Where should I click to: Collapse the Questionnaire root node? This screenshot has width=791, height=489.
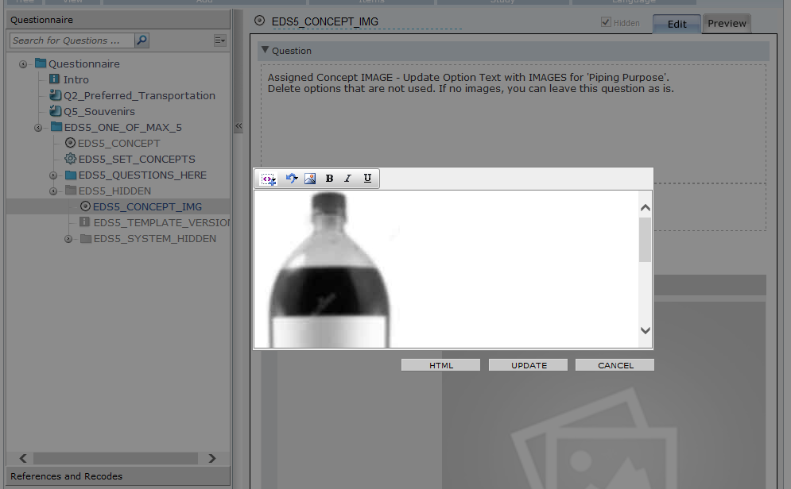23,64
